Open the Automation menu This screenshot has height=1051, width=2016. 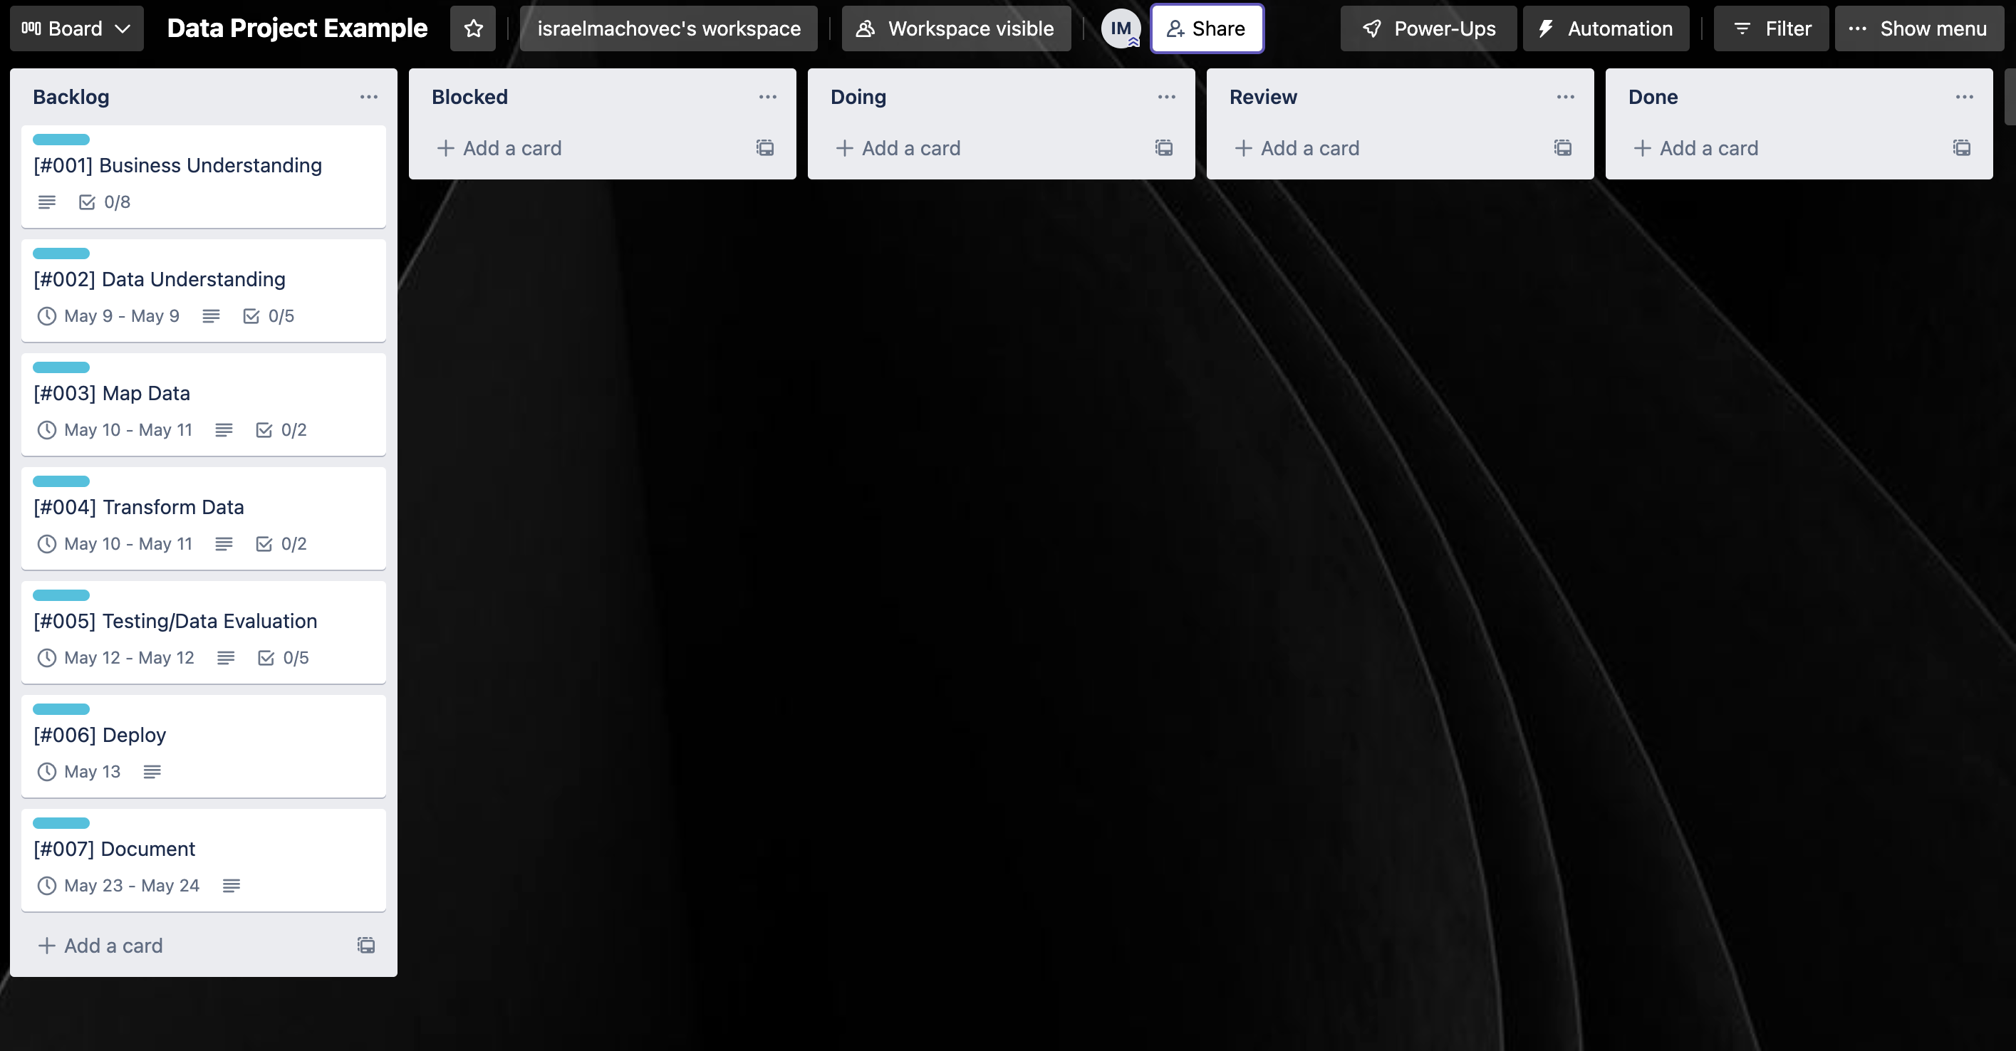(1606, 29)
